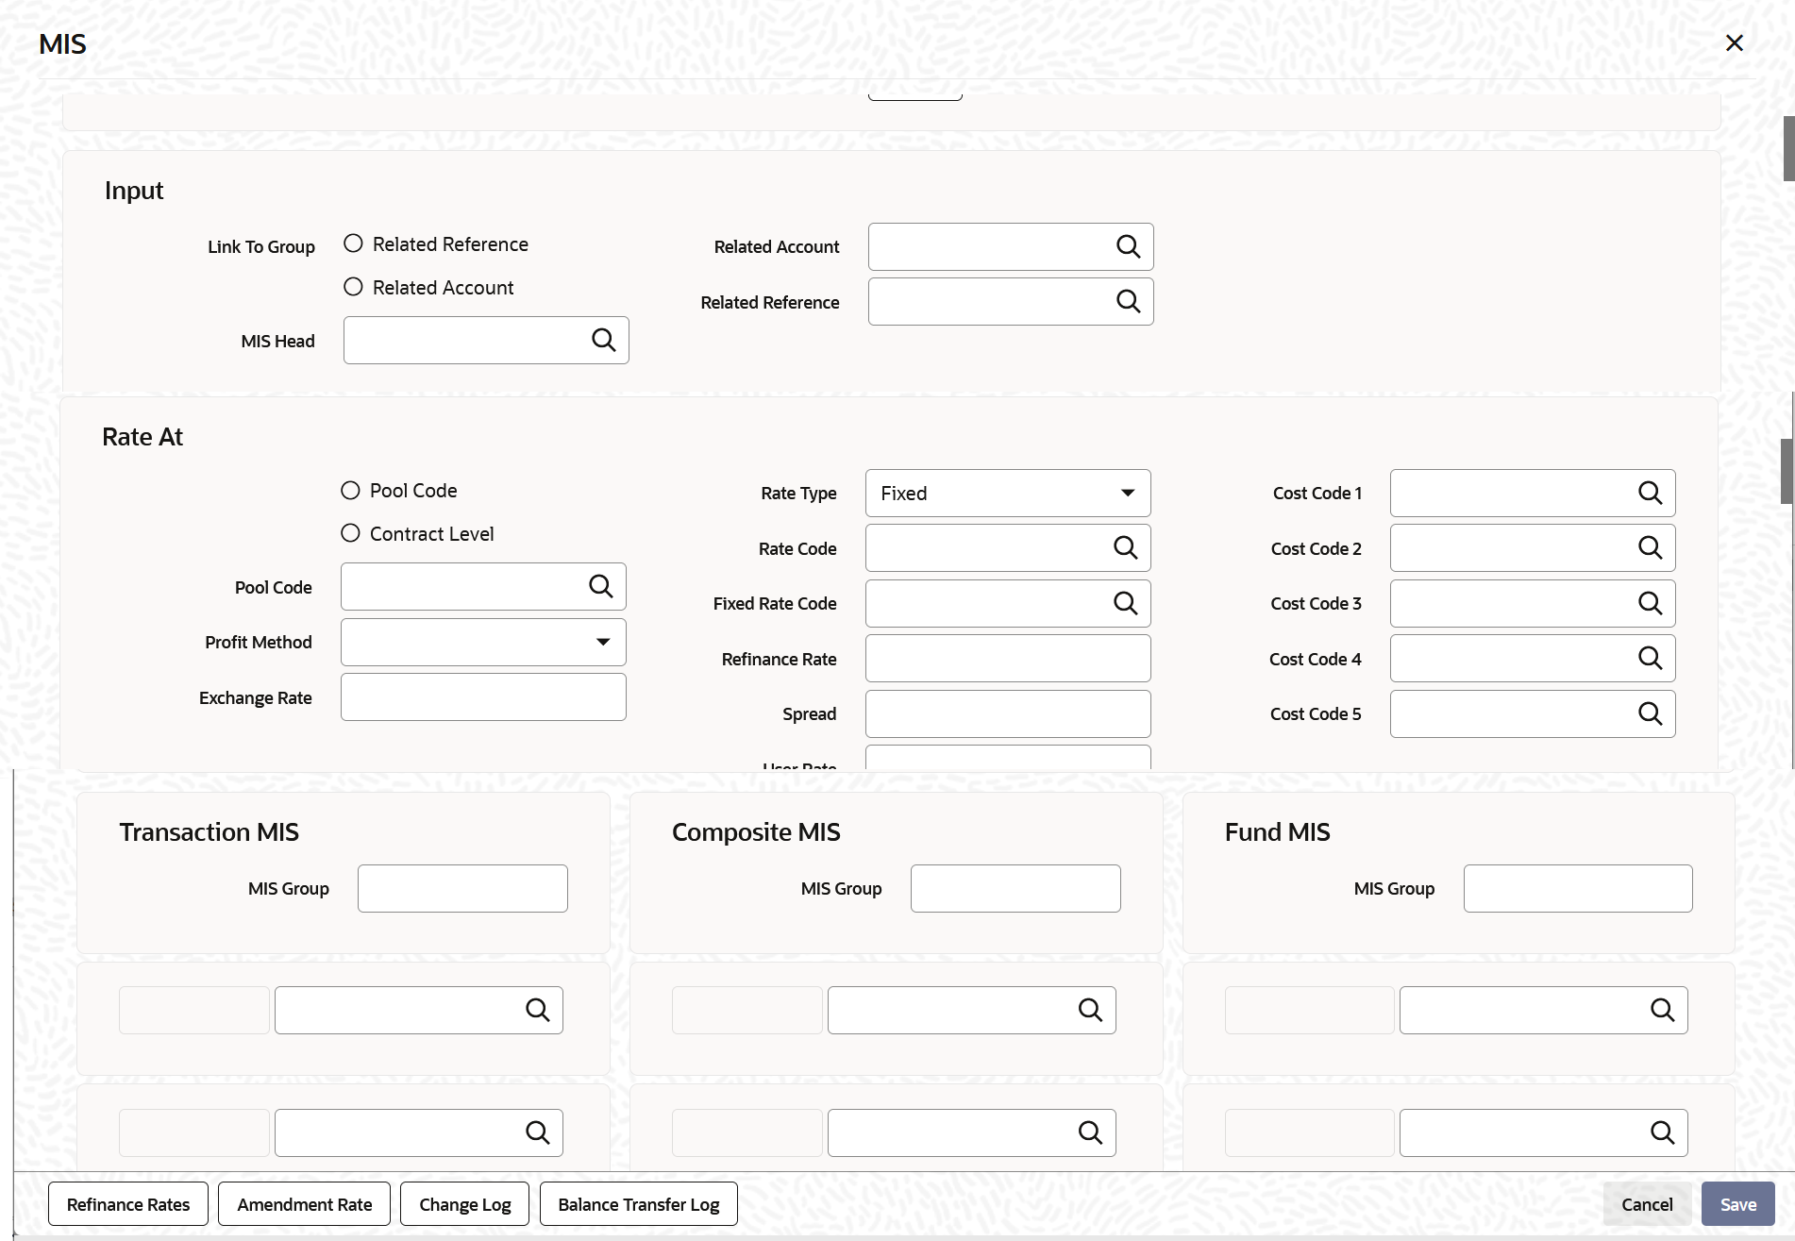Search for Cost Code 1
The image size is (1795, 1241).
pyautogui.click(x=1650, y=493)
